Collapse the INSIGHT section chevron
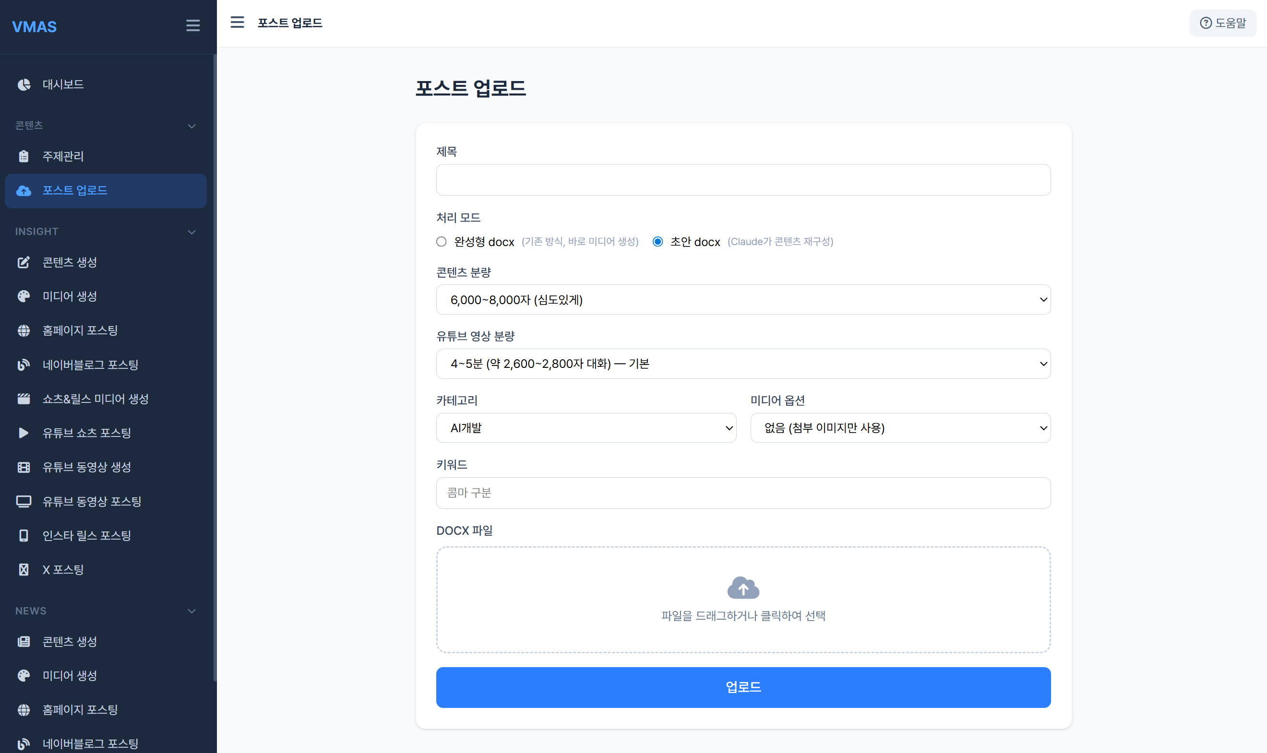Image resolution: width=1267 pixels, height=753 pixels. point(191,232)
